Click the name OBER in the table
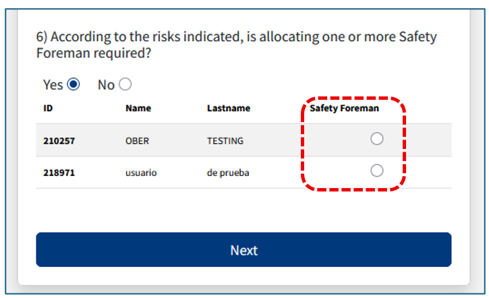 (x=137, y=141)
